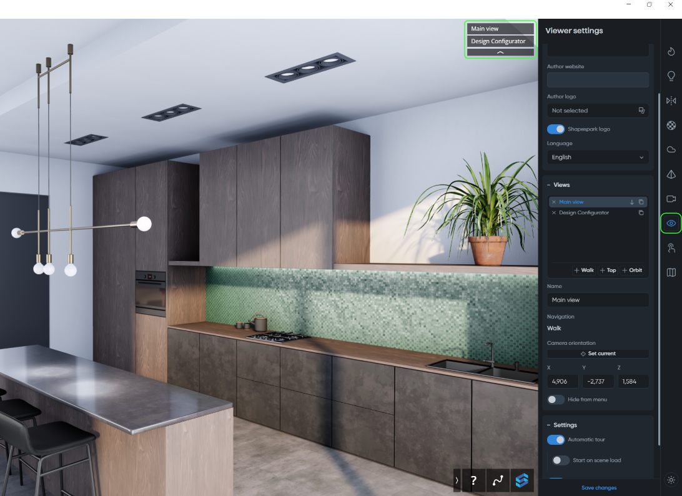Click the Set current camera orientation button
This screenshot has height=496, width=682.
pos(598,354)
